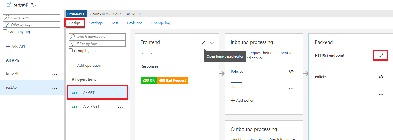Click the funnel icon in APIs tag filter
This screenshot has width=393, height=140.
tap(7, 25)
